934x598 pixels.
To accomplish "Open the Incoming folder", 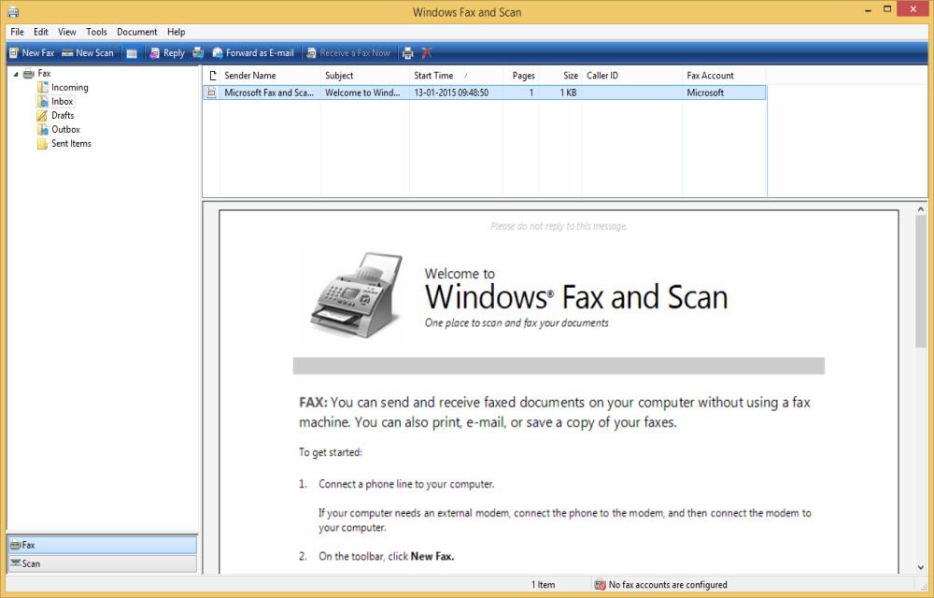I will click(70, 87).
